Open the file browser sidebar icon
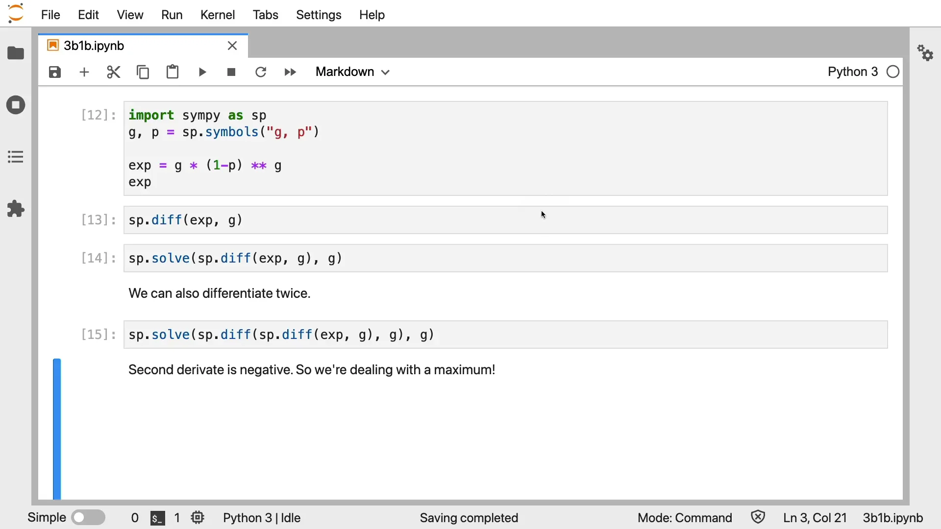Screen dimensions: 941x529 pyautogui.click(x=16, y=53)
